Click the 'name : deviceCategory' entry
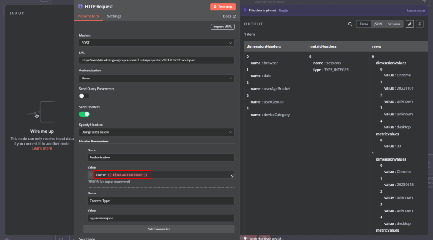The width and height of the screenshot is (433, 240). click(x=270, y=115)
